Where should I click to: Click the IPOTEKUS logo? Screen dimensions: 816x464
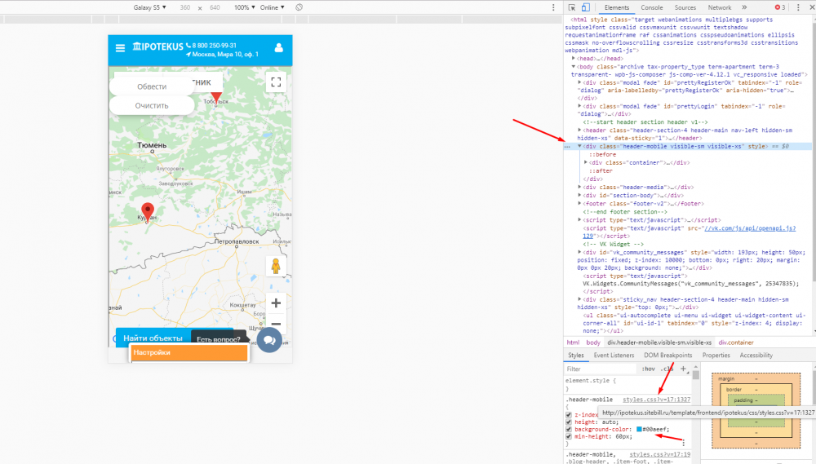[157, 46]
